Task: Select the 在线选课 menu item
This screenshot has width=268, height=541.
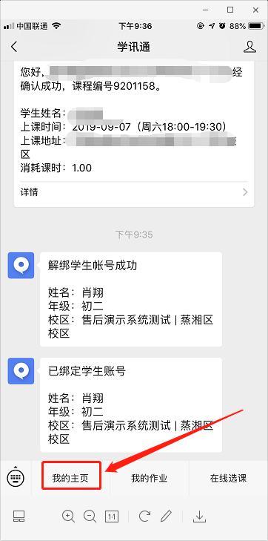Action: [229, 478]
